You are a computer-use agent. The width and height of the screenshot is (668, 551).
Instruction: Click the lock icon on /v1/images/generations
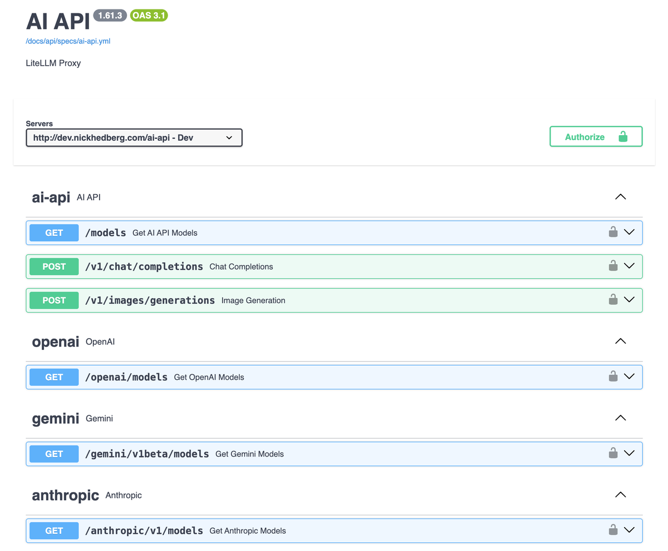(x=613, y=300)
